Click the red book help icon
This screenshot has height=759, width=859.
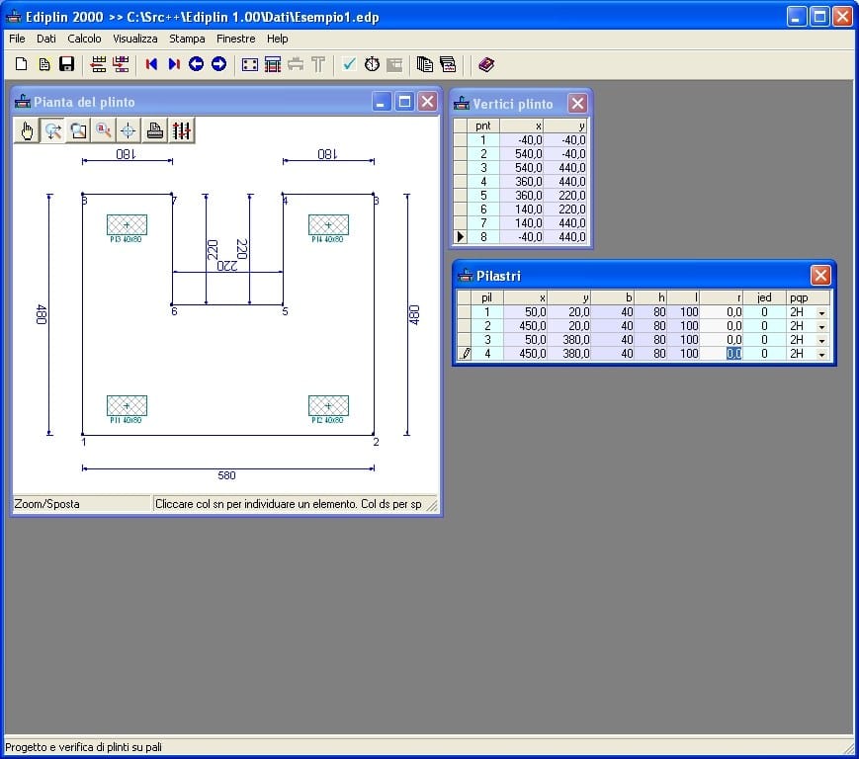click(485, 64)
